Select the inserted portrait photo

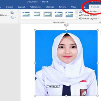point(66,63)
